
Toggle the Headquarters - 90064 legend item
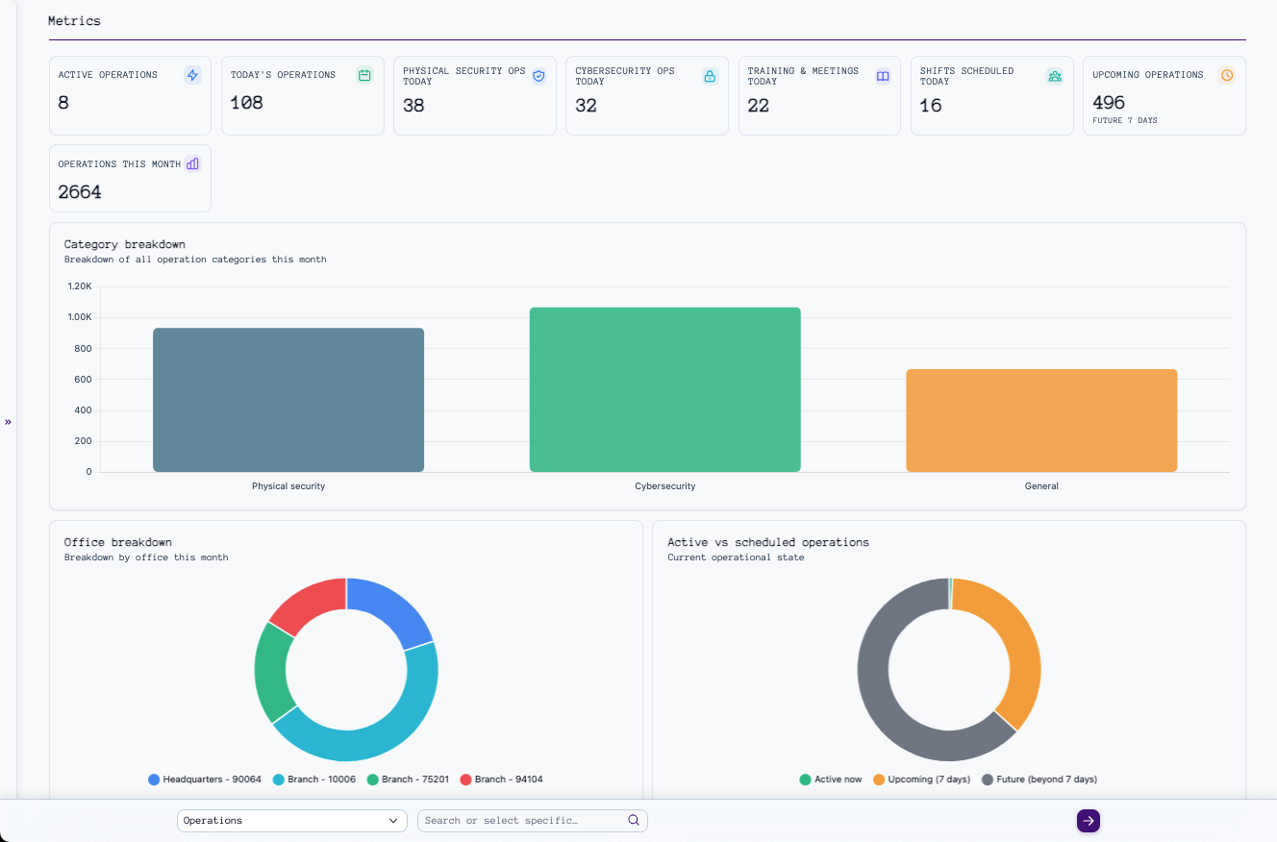[x=204, y=780]
